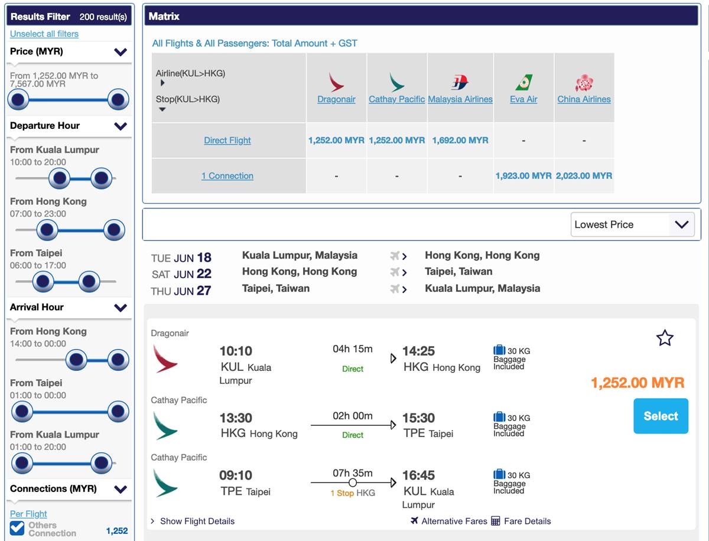The width and height of the screenshot is (709, 541).
Task: Click the plane icon on the Jun 27 route
Action: coord(395,289)
